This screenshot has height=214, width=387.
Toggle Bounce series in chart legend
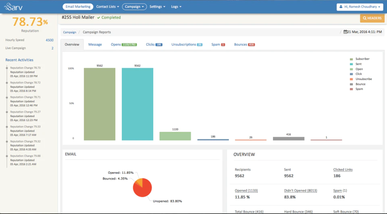358,84
